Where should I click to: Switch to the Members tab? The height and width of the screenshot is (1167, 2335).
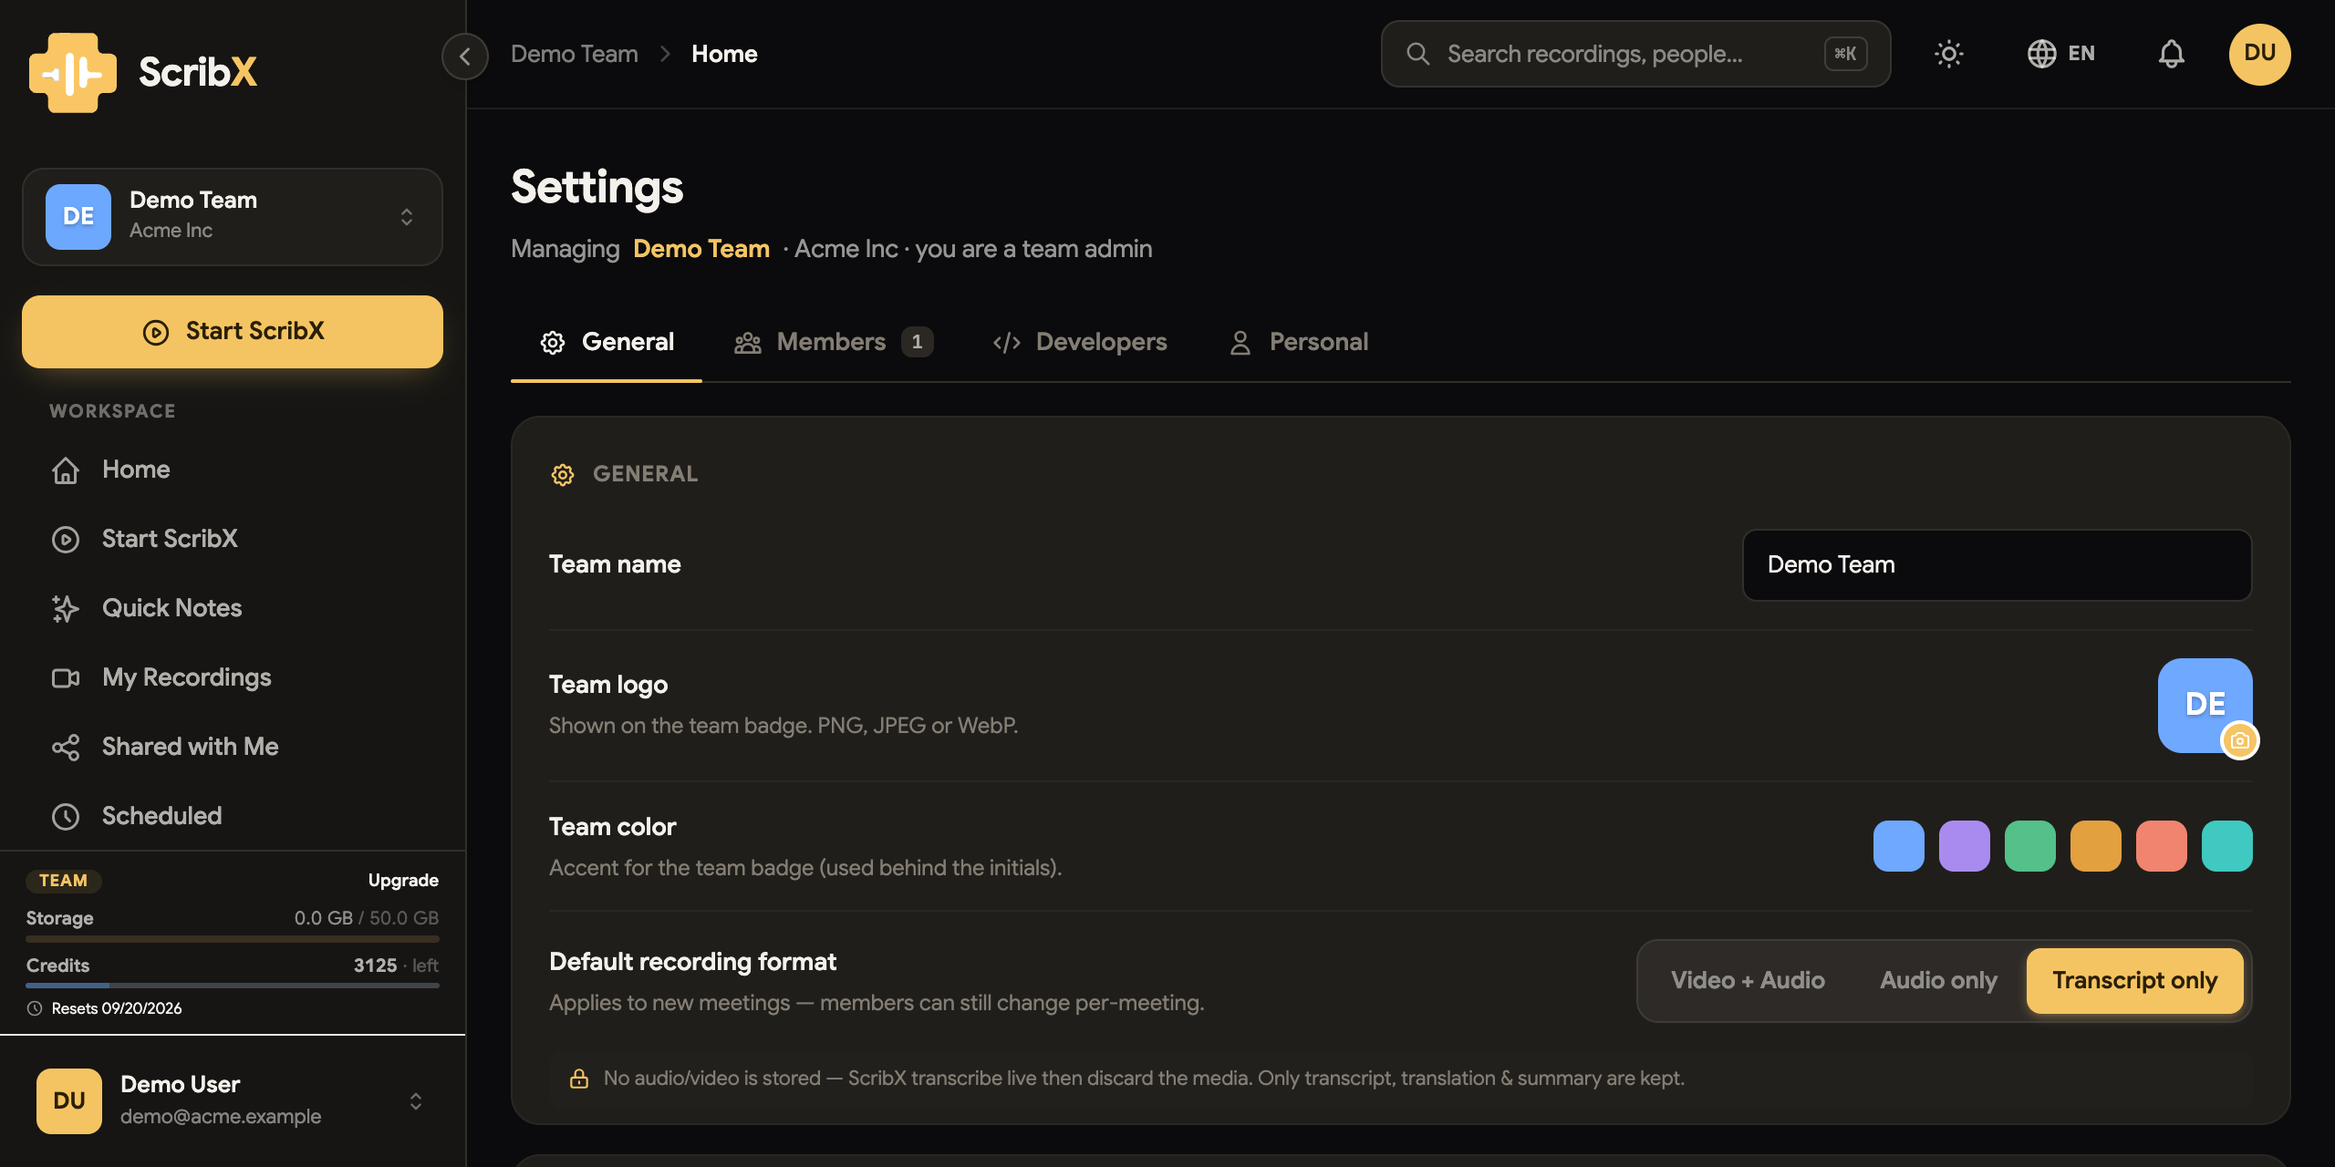[833, 342]
